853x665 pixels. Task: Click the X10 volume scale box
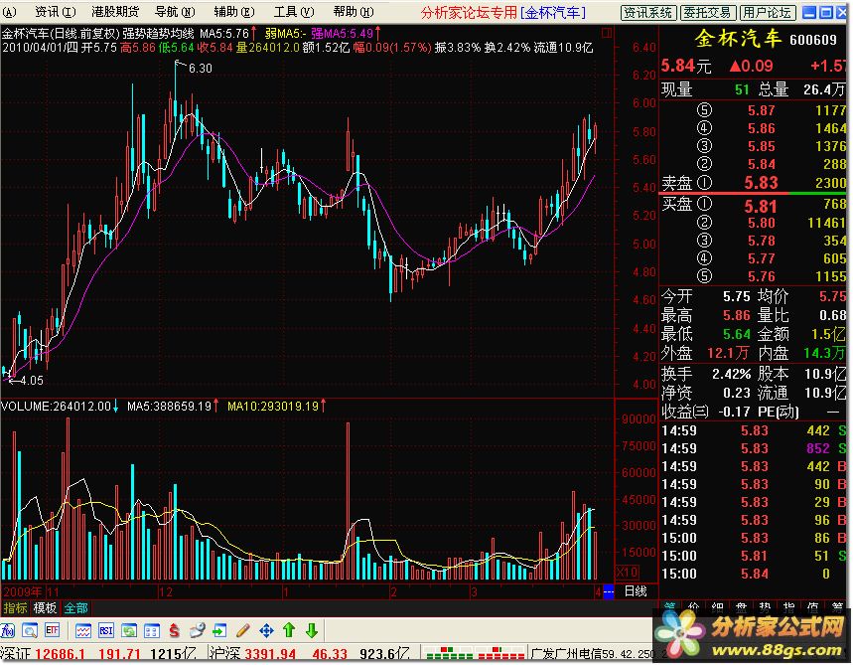pos(628,573)
